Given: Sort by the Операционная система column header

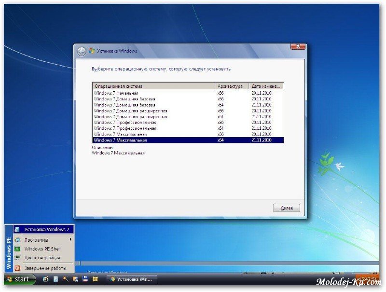Looking at the screenshot, I should point(153,86).
